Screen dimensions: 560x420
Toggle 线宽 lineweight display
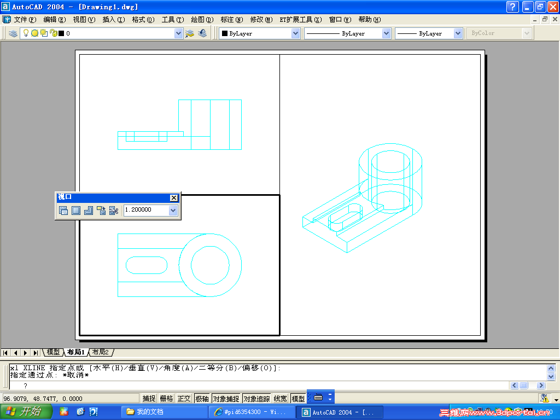(281, 399)
